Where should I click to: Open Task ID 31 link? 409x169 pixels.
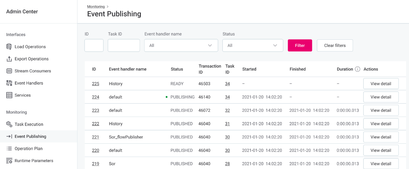pyautogui.click(x=227, y=124)
